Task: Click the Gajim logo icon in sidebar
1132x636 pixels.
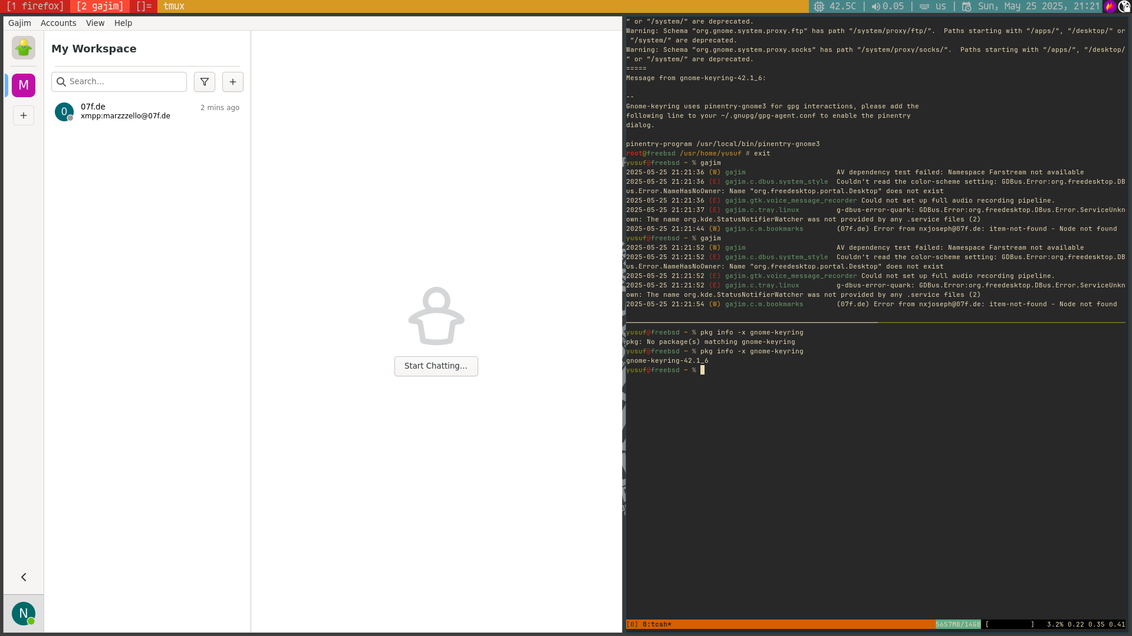Action: pos(24,48)
